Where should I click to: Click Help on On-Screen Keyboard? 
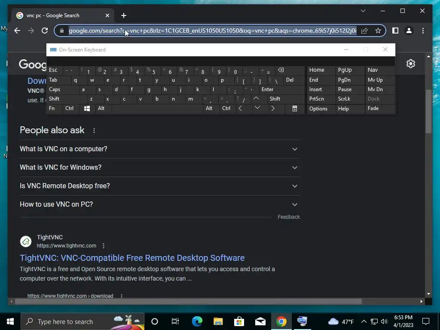tap(350, 109)
